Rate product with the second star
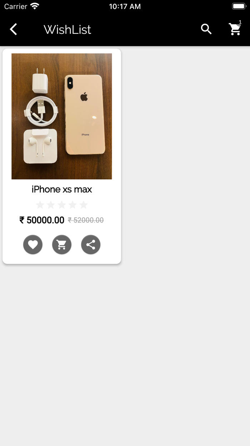250x446 pixels. point(51,205)
